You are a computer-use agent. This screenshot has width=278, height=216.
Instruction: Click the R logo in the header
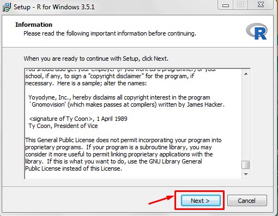(x=257, y=31)
